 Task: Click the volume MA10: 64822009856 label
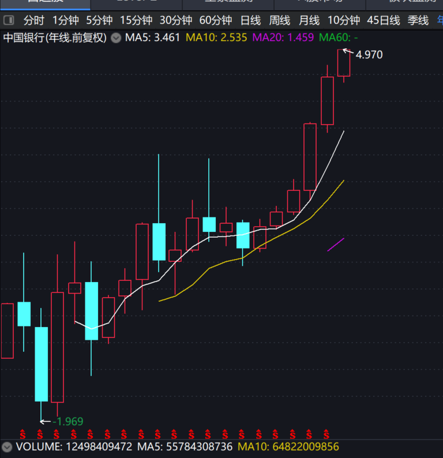coord(288,447)
